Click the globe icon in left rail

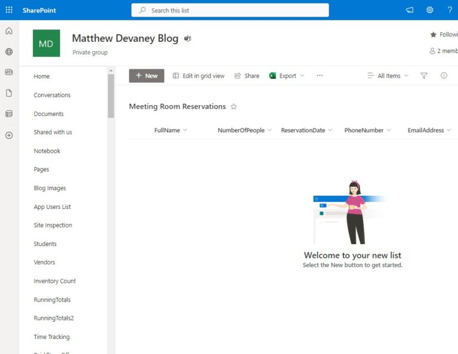point(9,52)
